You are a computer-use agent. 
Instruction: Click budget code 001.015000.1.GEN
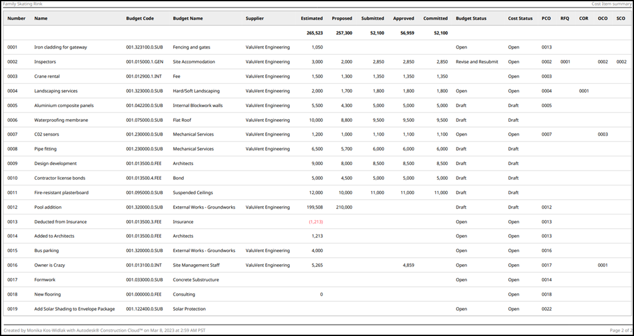click(x=145, y=62)
